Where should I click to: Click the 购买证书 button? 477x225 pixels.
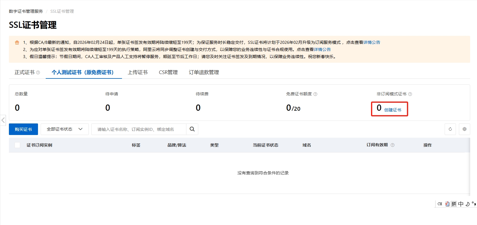tap(23, 129)
